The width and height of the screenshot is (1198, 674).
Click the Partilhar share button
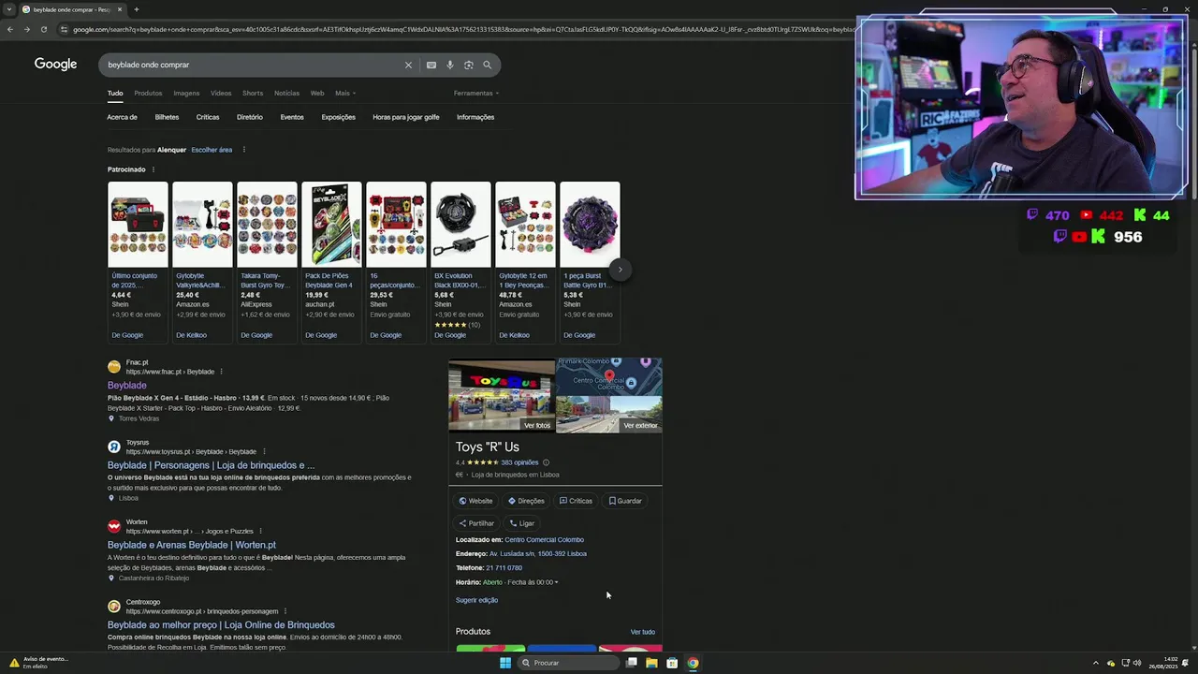476,523
